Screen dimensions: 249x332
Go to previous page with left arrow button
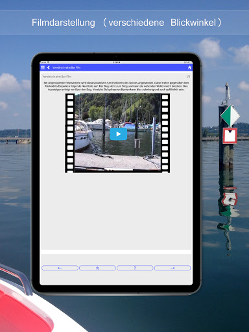60,268
